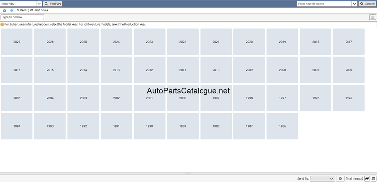Choose the 1993 year tile
This screenshot has height=182, width=377.
tap(50, 126)
